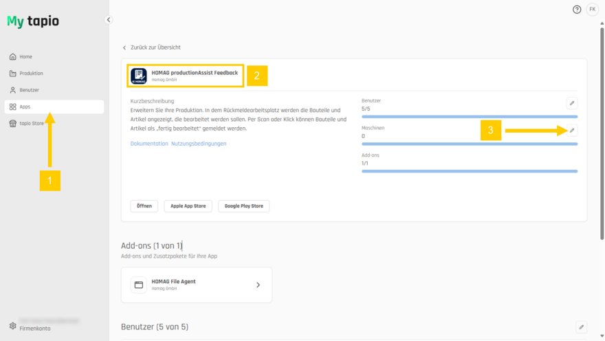Screen dimensions: 605x341
Task: Click the Apps grid icon
Action: pyautogui.click(x=13, y=107)
